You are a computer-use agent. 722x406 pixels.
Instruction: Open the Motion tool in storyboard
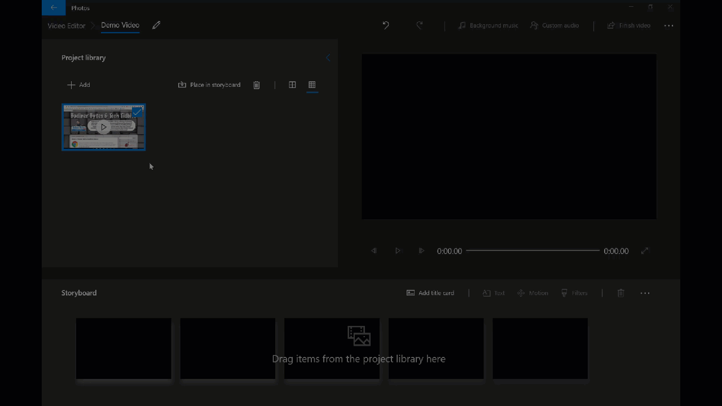pyautogui.click(x=532, y=293)
